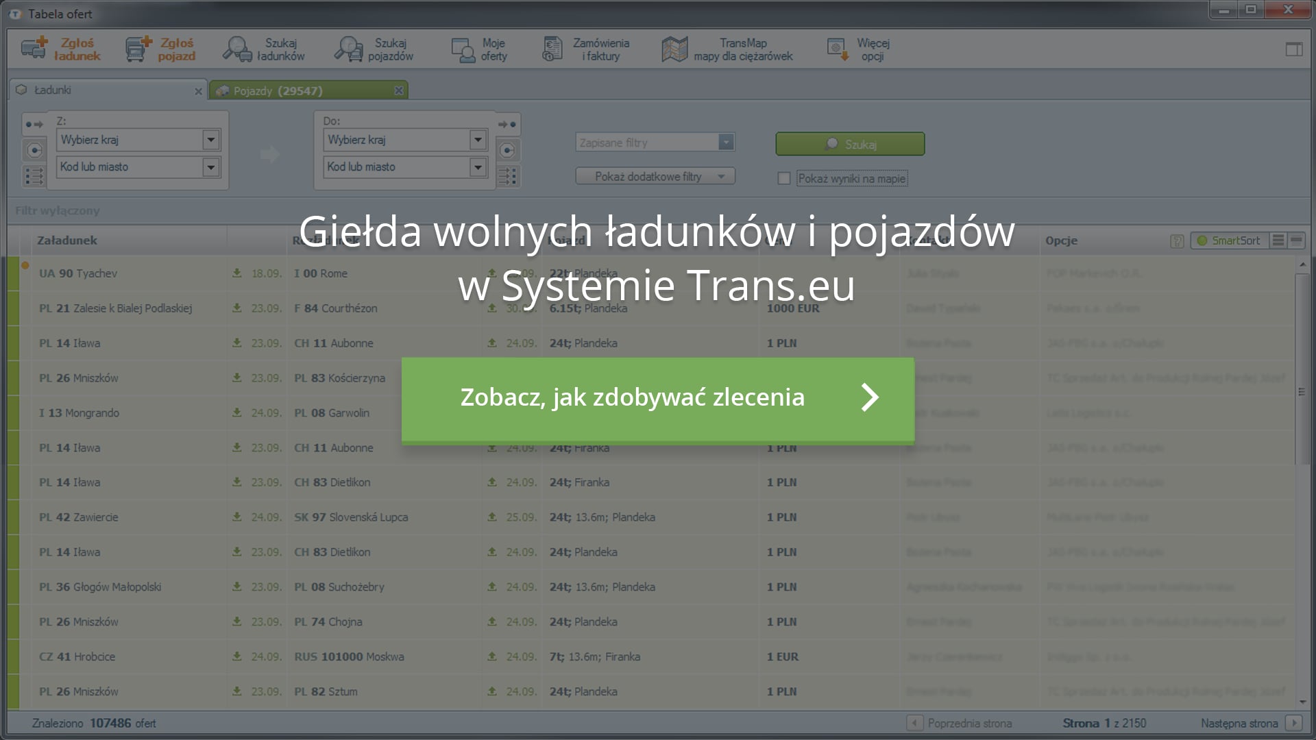This screenshot has height=740, width=1316.
Task: Click unloading icon in RUS 101000 Moskwa row
Action: pyautogui.click(x=492, y=656)
